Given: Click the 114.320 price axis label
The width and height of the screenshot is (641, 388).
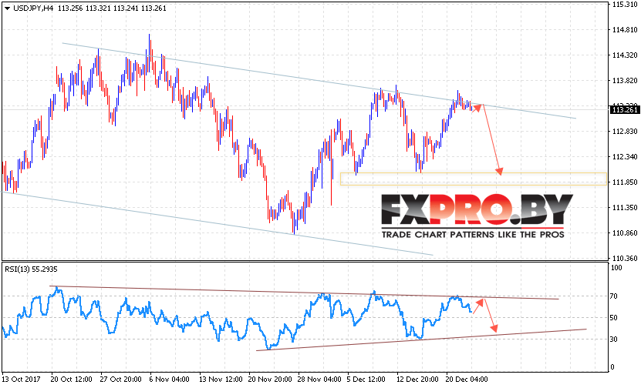Looking at the screenshot, I should coord(625,55).
